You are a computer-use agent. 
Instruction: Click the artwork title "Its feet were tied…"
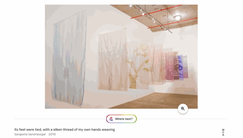pyautogui.click(x=65, y=129)
